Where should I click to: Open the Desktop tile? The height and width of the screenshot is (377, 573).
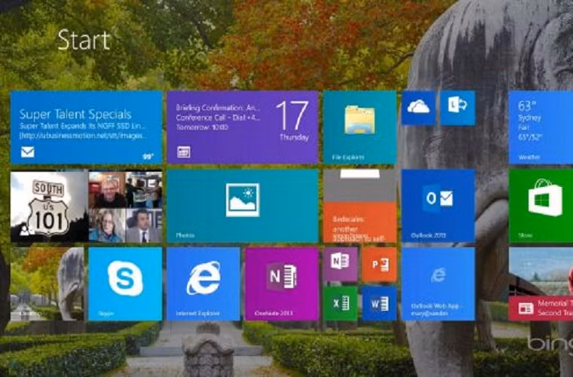click(47, 284)
